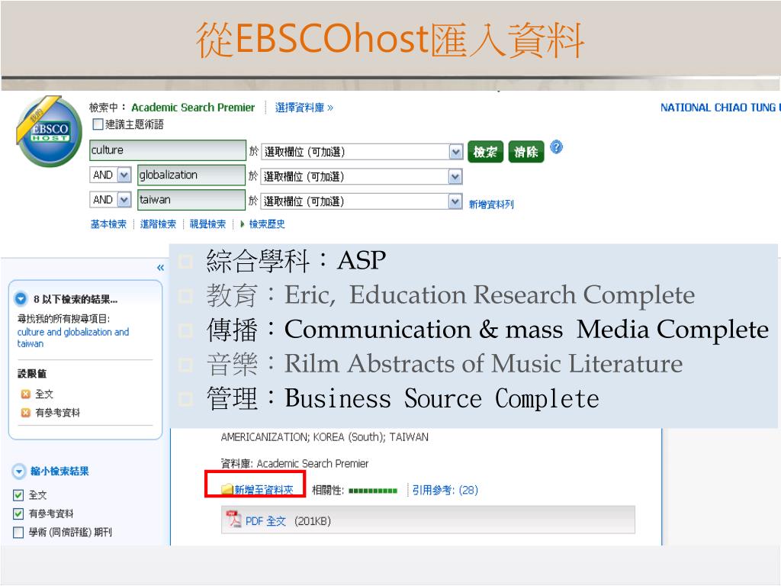Open the PDF 全文 link
This screenshot has width=781, height=586.
pyautogui.click(x=265, y=521)
